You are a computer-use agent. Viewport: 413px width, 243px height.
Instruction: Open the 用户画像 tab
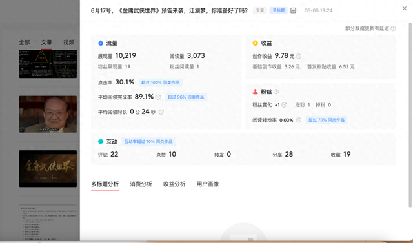pyautogui.click(x=208, y=184)
